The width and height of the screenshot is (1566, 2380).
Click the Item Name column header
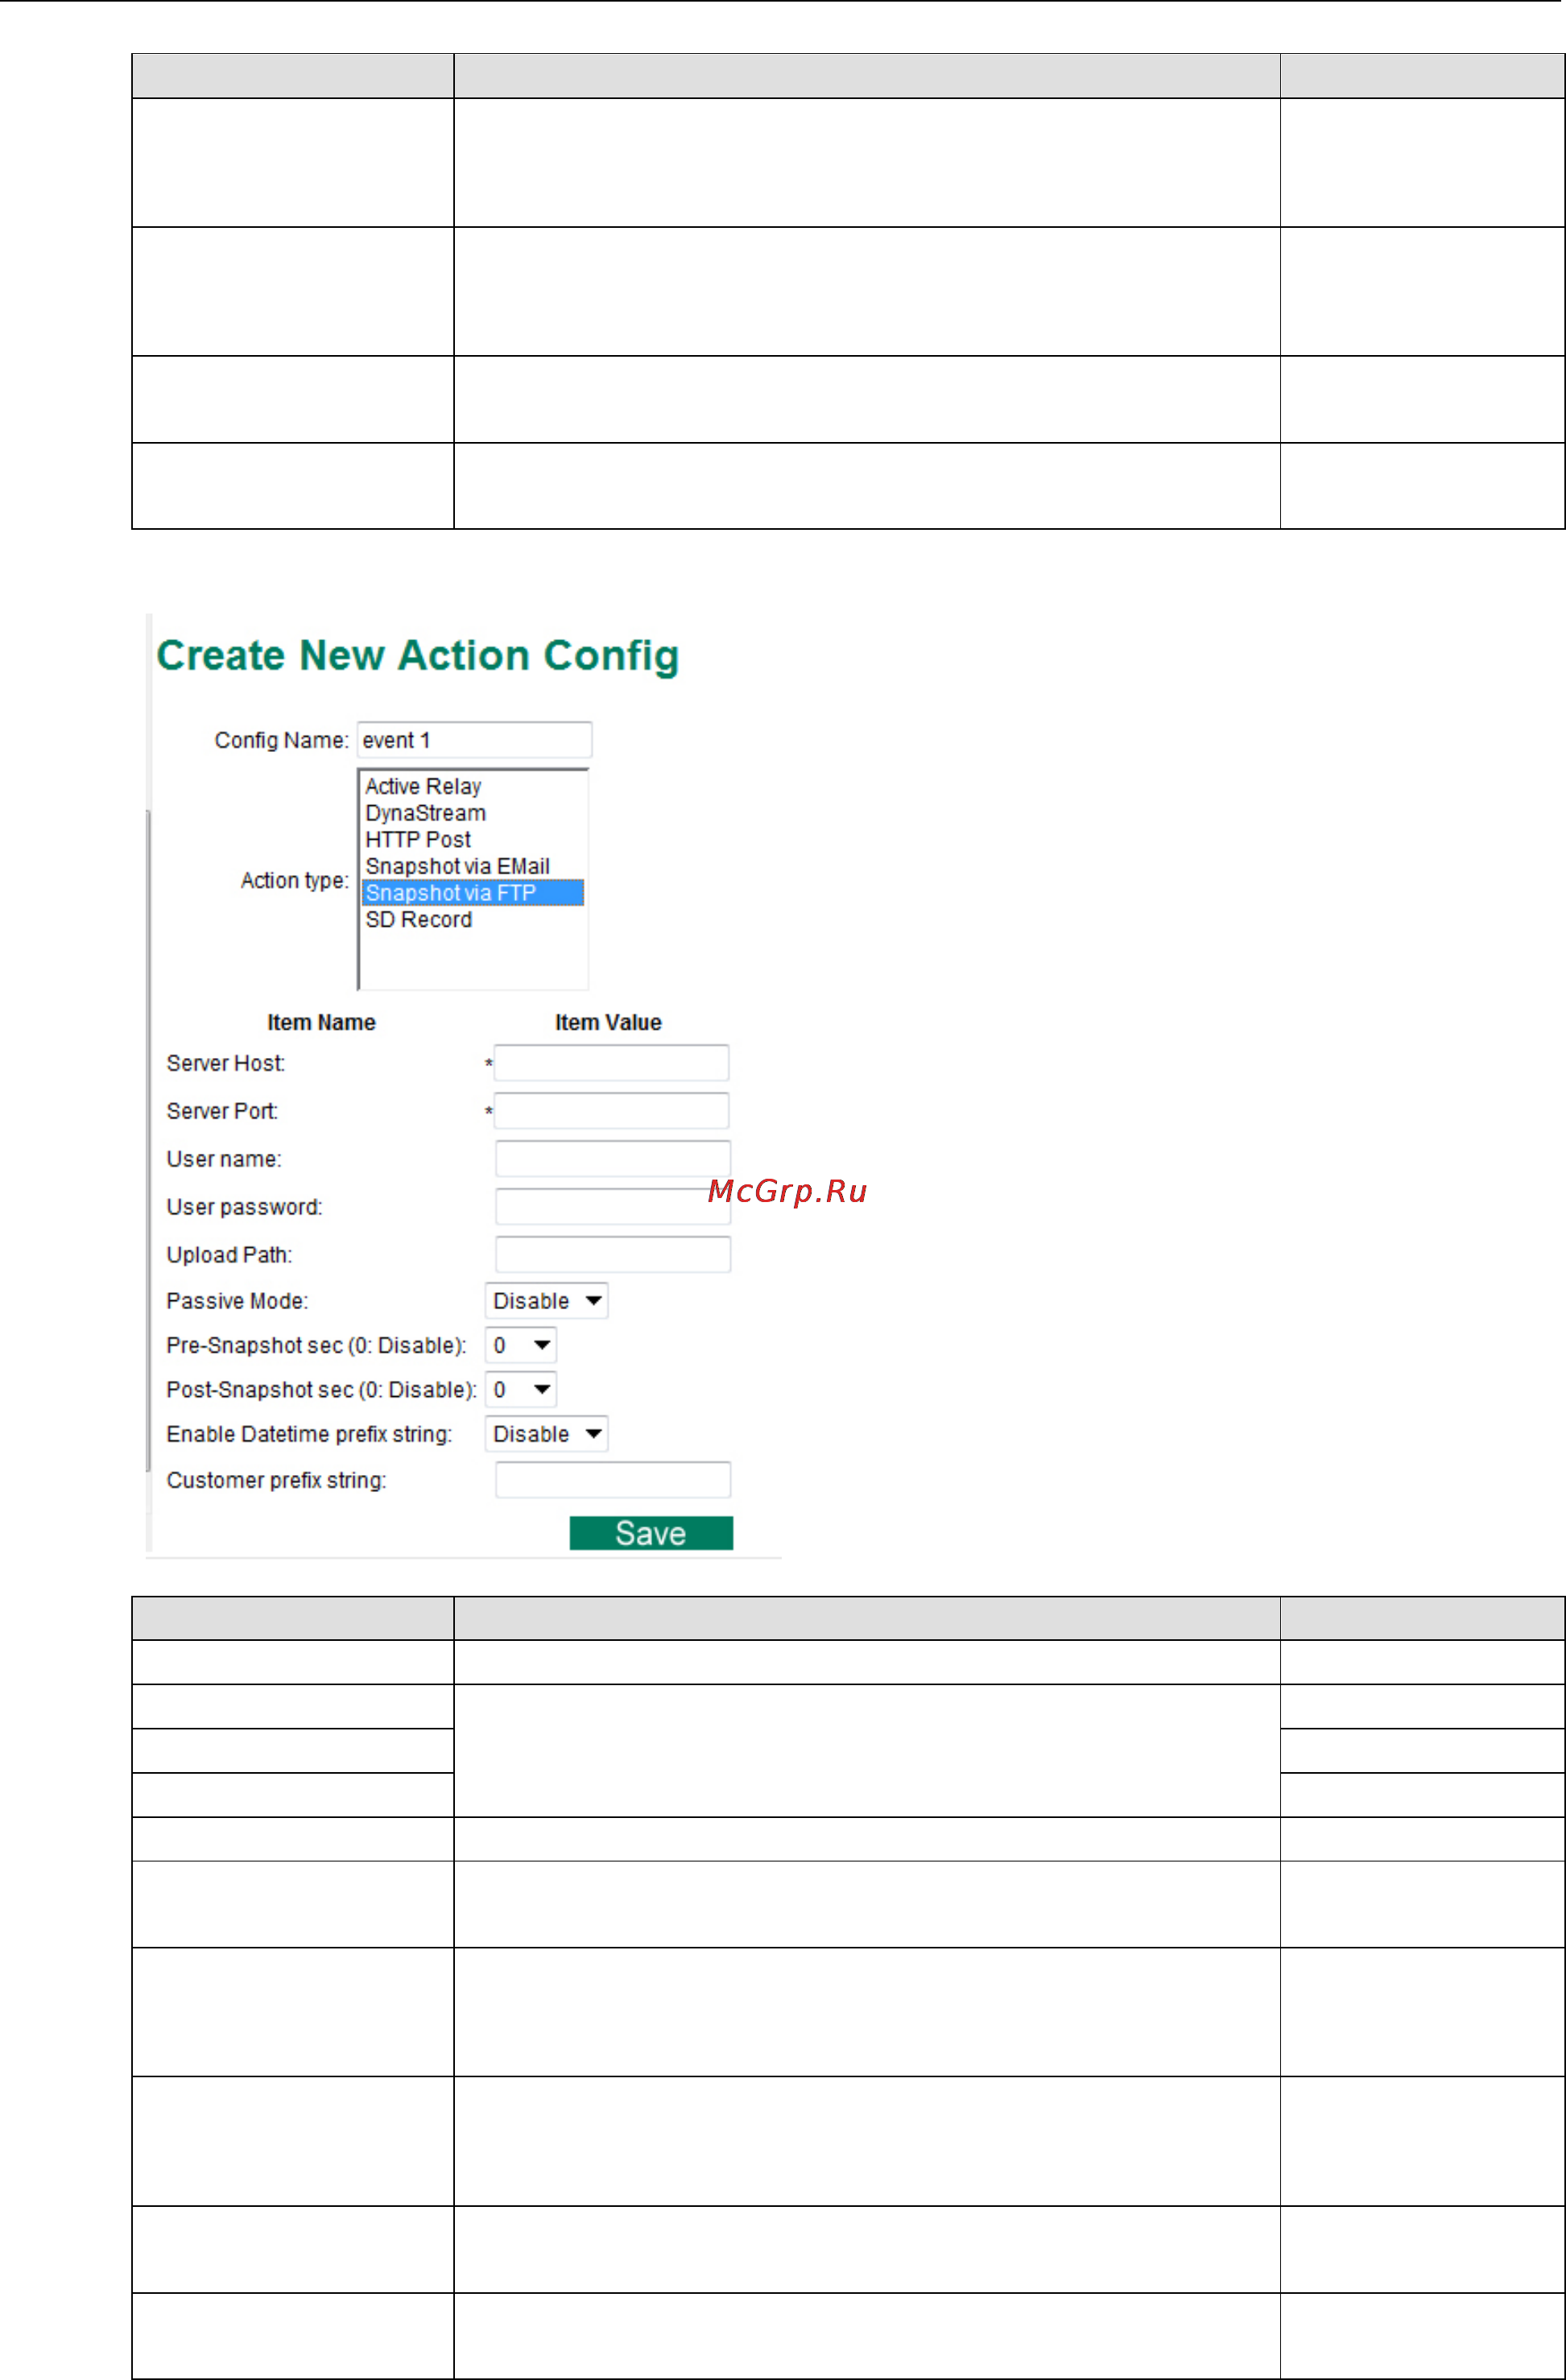coord(321,1022)
